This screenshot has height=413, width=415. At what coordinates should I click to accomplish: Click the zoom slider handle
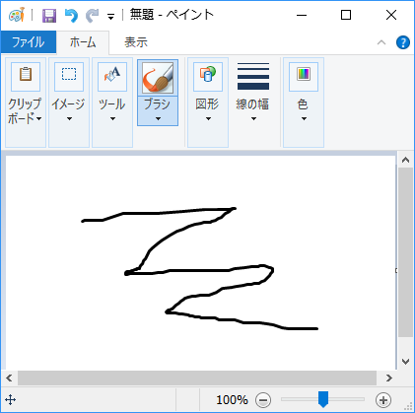click(323, 399)
